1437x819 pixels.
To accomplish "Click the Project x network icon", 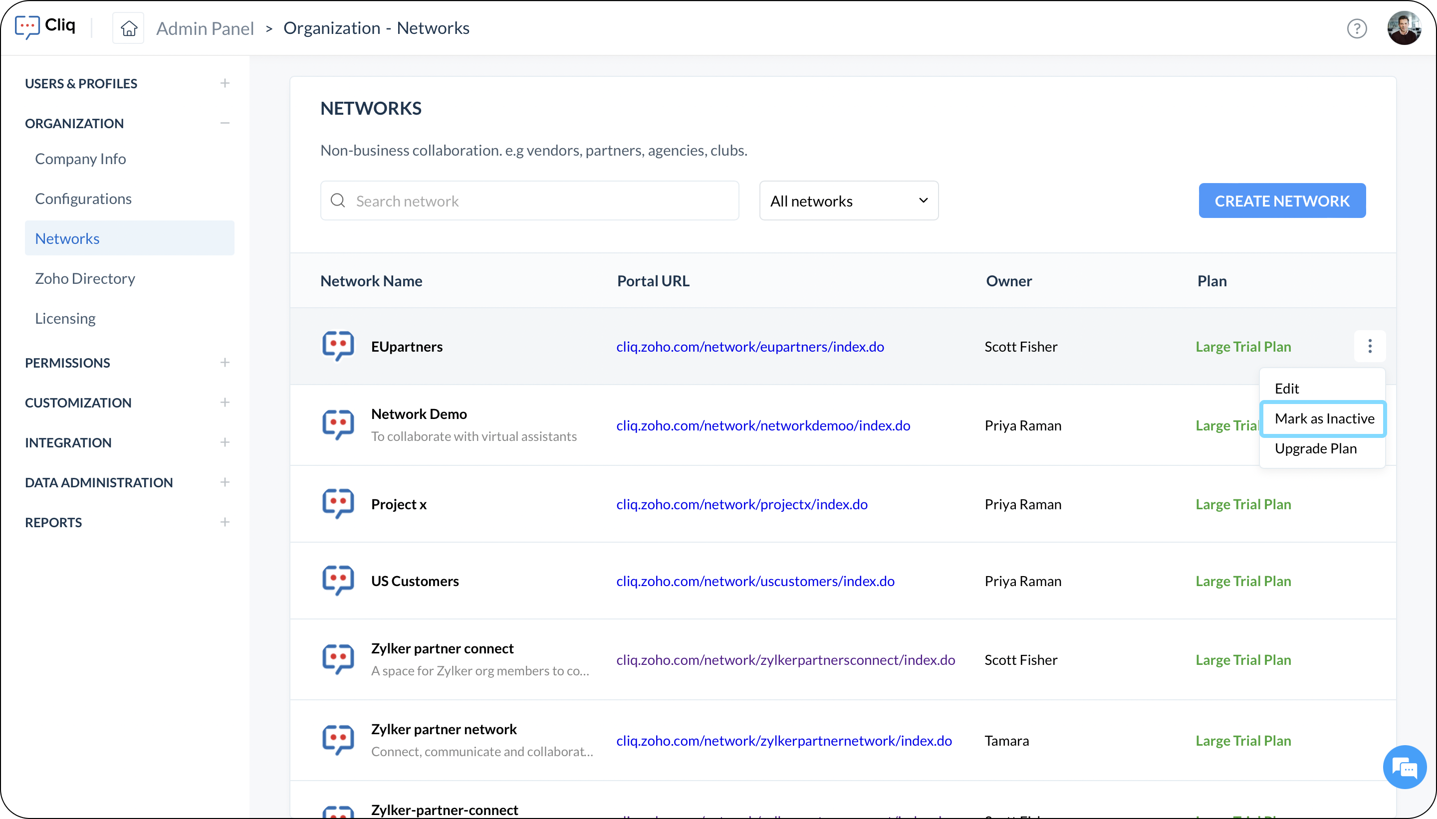I will click(x=338, y=503).
